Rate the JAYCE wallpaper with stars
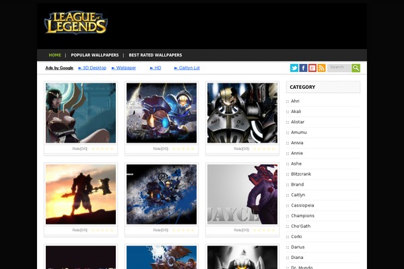Screen dimensions: 404x269 pos(264,230)
